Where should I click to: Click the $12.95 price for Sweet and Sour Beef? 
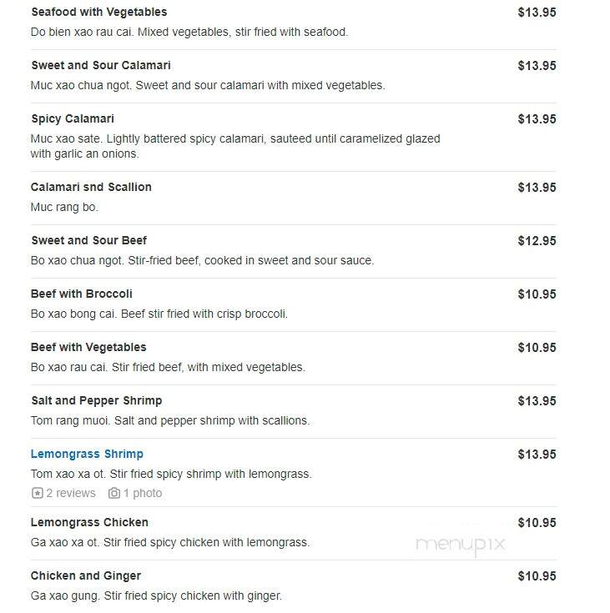(537, 241)
